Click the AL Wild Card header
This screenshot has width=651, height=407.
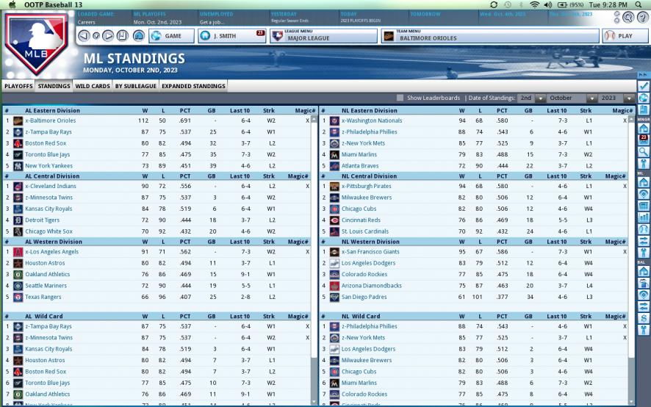point(43,317)
